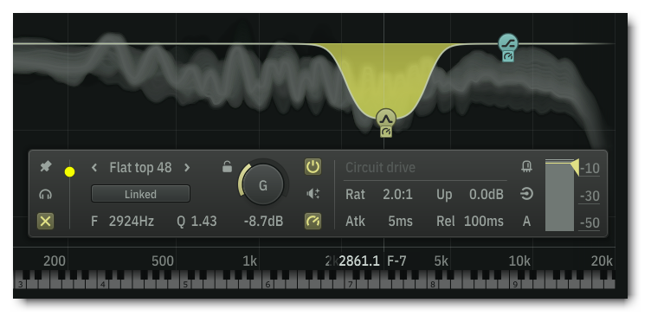This screenshot has height=322, width=651.
Task: Select the yellow band color dot
Action: (70, 171)
